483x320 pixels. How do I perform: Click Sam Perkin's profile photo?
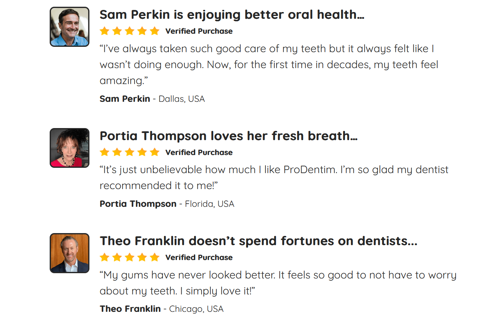(70, 27)
